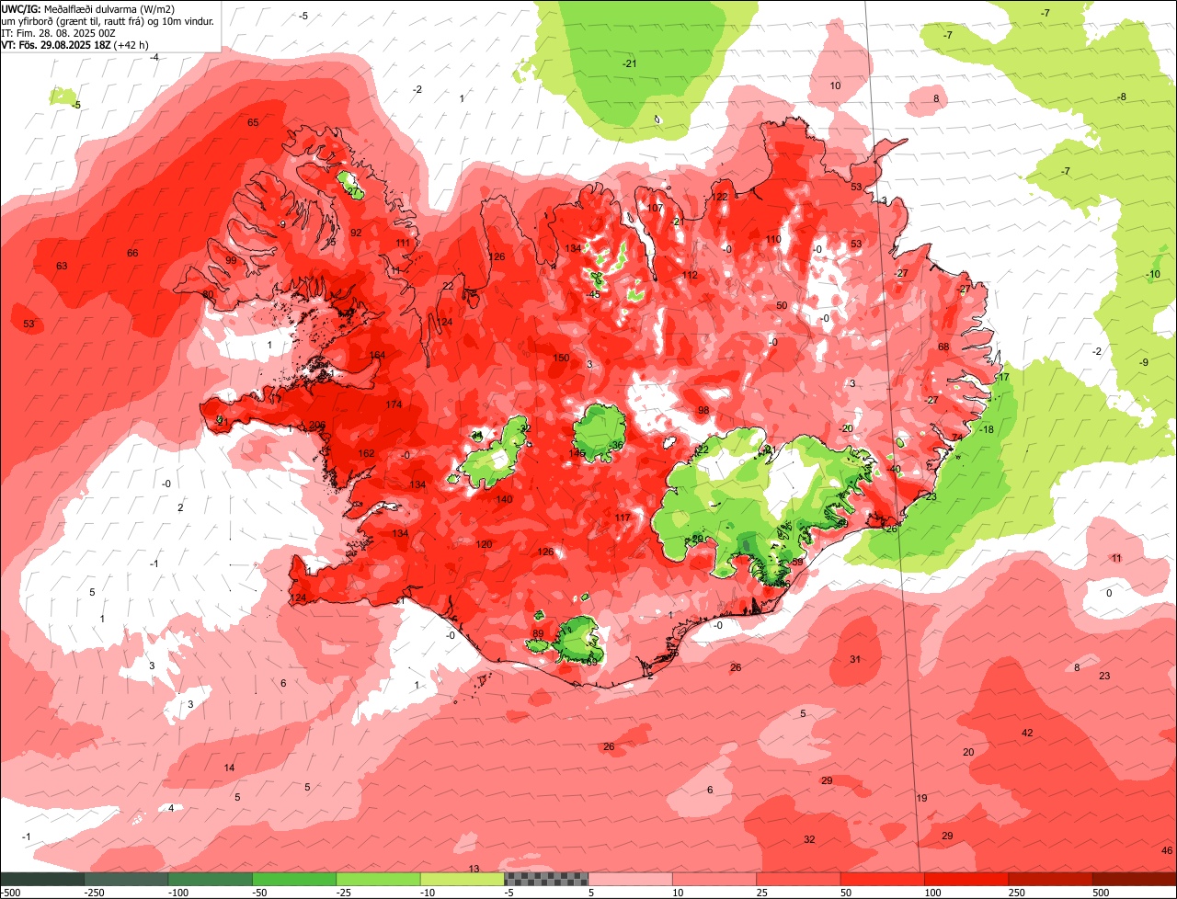Screen dimensions: 1177x899
Task: Click the map value 42
Action: click(x=1028, y=733)
